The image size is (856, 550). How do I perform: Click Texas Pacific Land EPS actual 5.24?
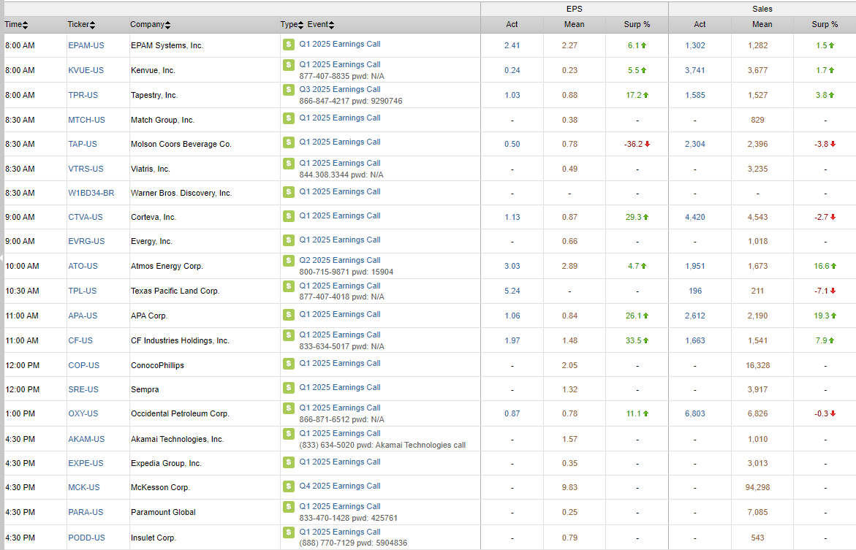[x=512, y=291]
